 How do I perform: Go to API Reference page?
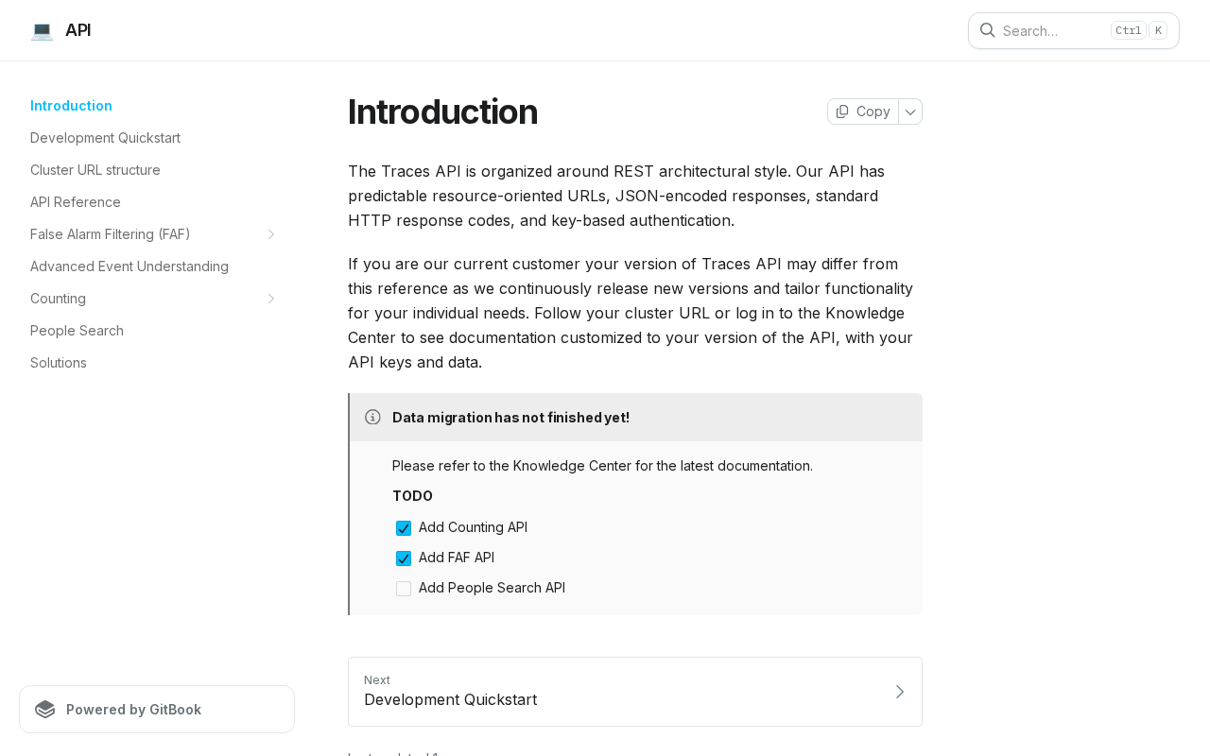(x=76, y=202)
